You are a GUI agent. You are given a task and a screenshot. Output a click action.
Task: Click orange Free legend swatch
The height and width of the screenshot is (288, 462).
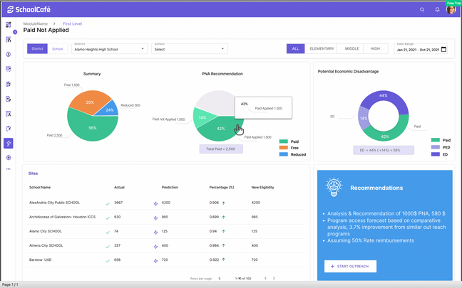tap(284, 148)
